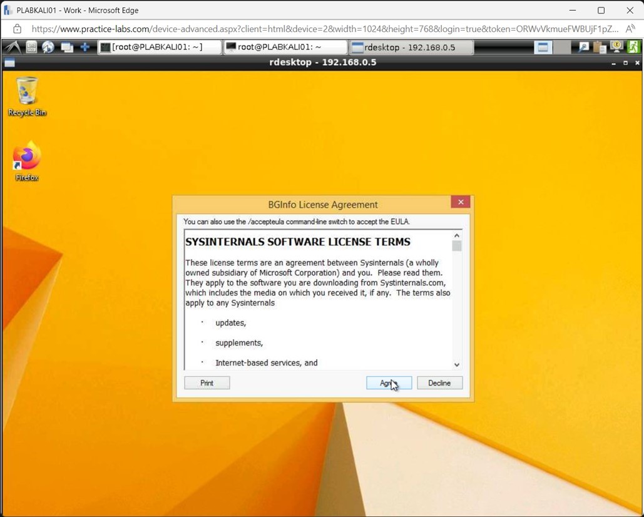Click the scroll-down arrow of the license text
This screenshot has width=644, height=517.
(x=457, y=364)
